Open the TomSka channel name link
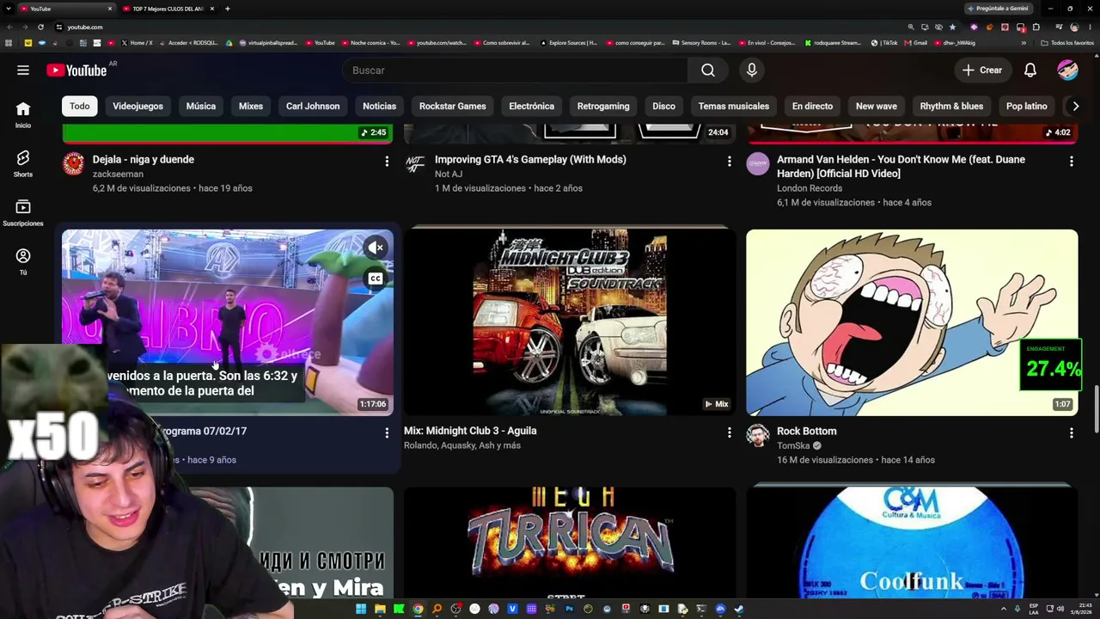The height and width of the screenshot is (619, 1100). [793, 445]
